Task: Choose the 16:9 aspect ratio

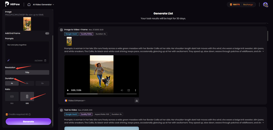Action: 12,96
